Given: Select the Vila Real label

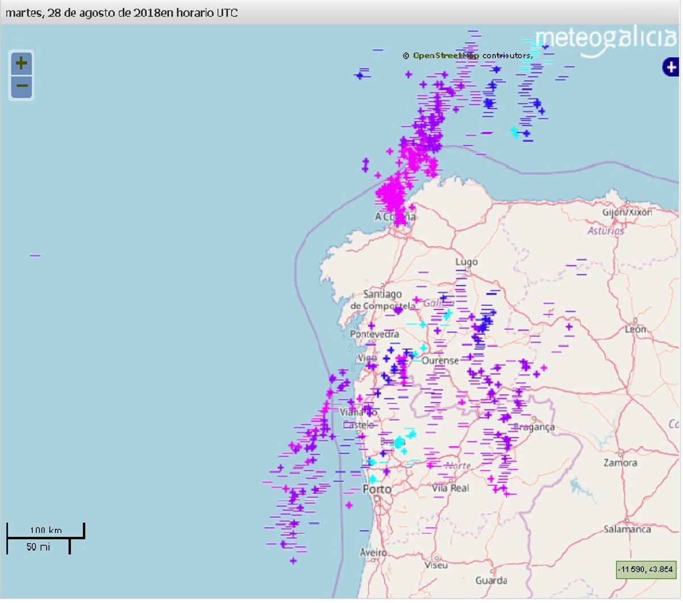Looking at the screenshot, I should tap(450, 488).
